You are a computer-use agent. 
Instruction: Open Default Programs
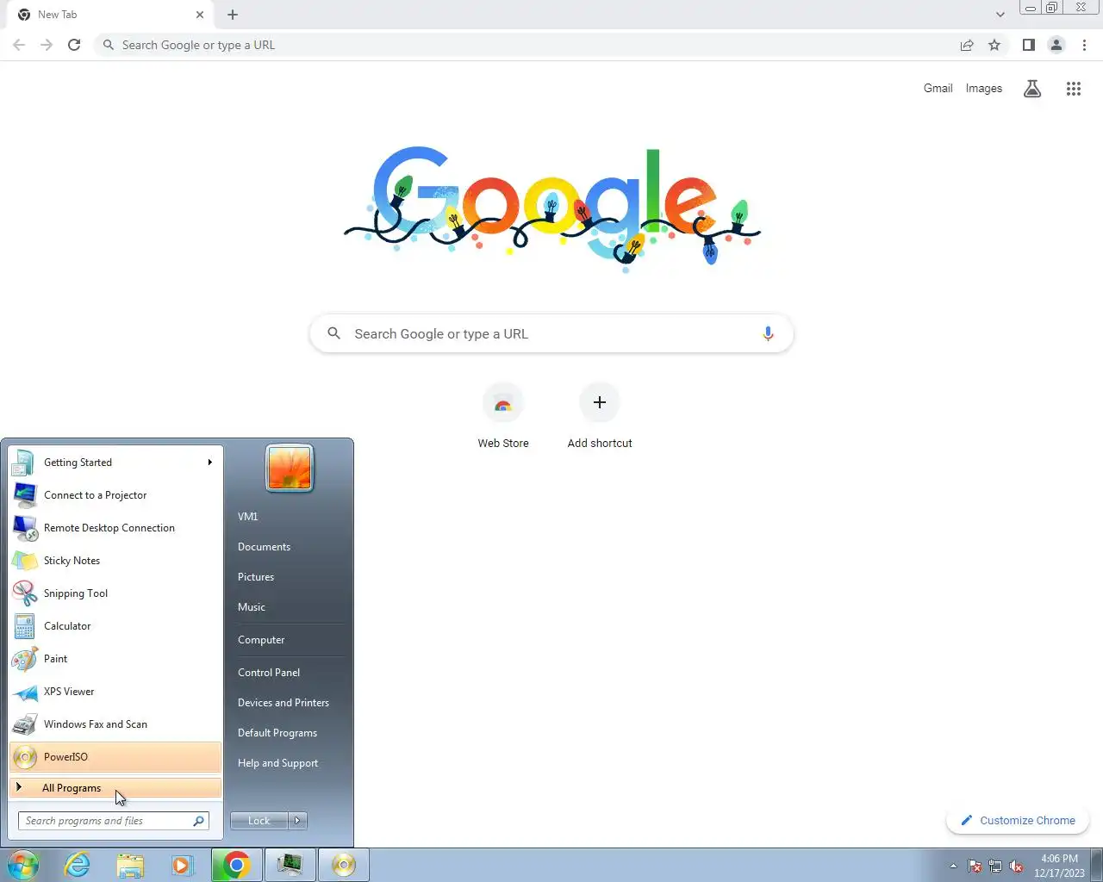tap(289, 733)
